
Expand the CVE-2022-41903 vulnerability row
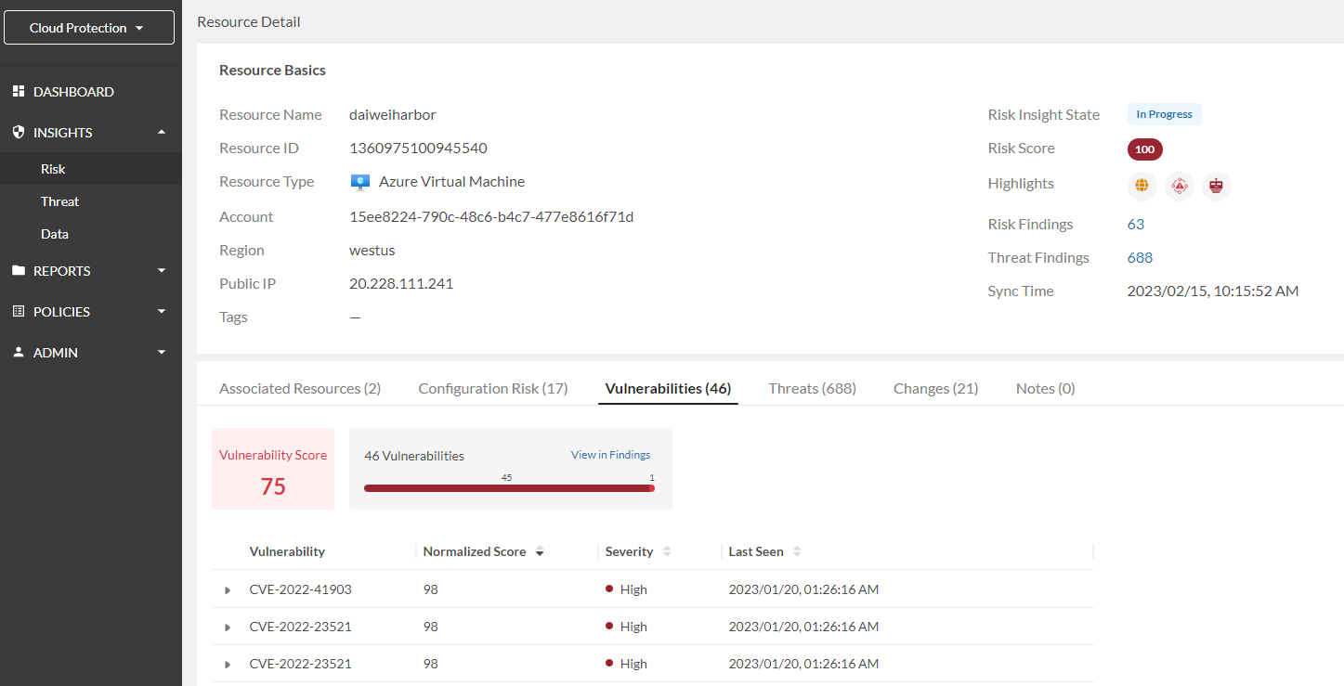228,590
